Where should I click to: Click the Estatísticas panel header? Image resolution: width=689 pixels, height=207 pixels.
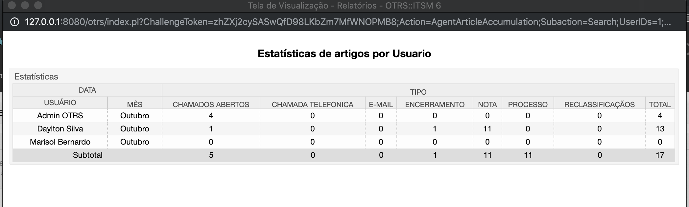click(36, 77)
